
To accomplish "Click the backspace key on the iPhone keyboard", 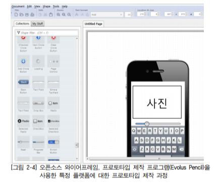I will pos(181,149).
